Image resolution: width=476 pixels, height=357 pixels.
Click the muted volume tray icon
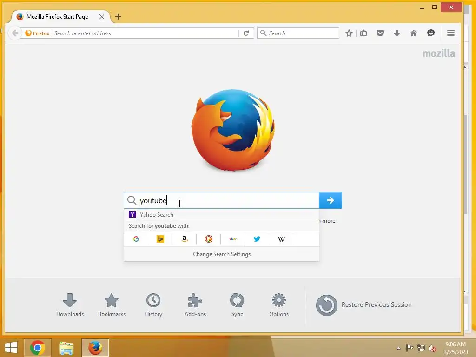pos(432,348)
